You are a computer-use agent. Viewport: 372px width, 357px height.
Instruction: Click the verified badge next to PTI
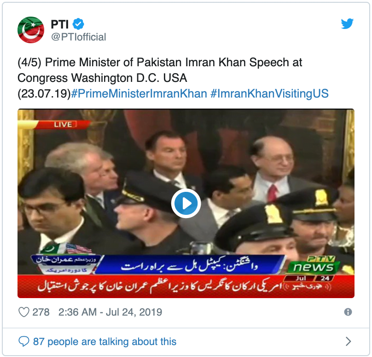[x=78, y=24]
